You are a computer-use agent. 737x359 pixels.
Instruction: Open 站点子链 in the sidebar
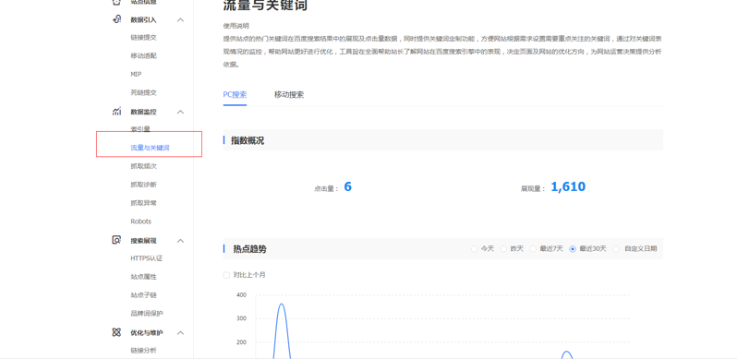[143, 295]
